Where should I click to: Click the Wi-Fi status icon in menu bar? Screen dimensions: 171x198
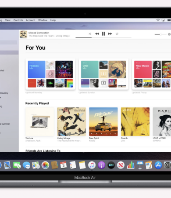click(158, 20)
